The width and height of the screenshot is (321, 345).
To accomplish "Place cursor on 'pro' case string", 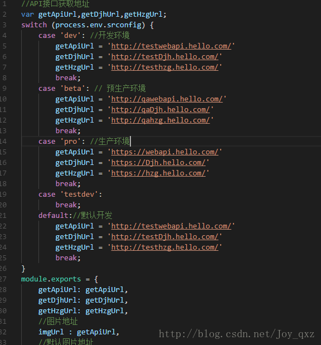I will click(x=70, y=142).
